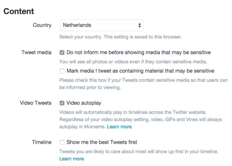
Task: Open the Learn more link under Timeline
Action: click(71, 159)
